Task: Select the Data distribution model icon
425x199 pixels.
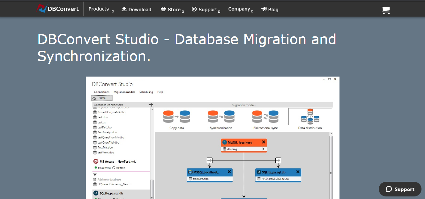Action: pos(310,116)
